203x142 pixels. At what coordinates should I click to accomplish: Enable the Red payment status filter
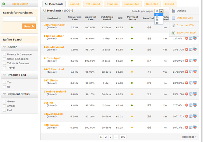click(x=4, y=110)
